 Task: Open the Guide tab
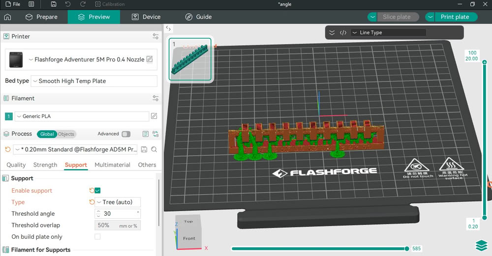click(199, 17)
